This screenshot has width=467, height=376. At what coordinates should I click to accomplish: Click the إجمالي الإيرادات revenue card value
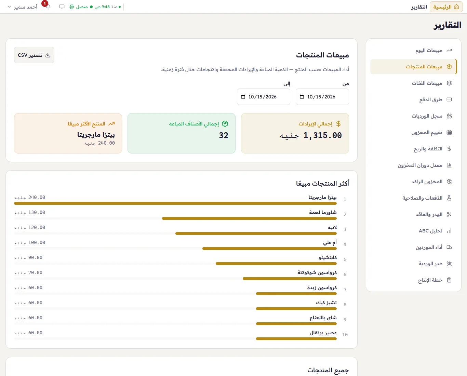311,135
